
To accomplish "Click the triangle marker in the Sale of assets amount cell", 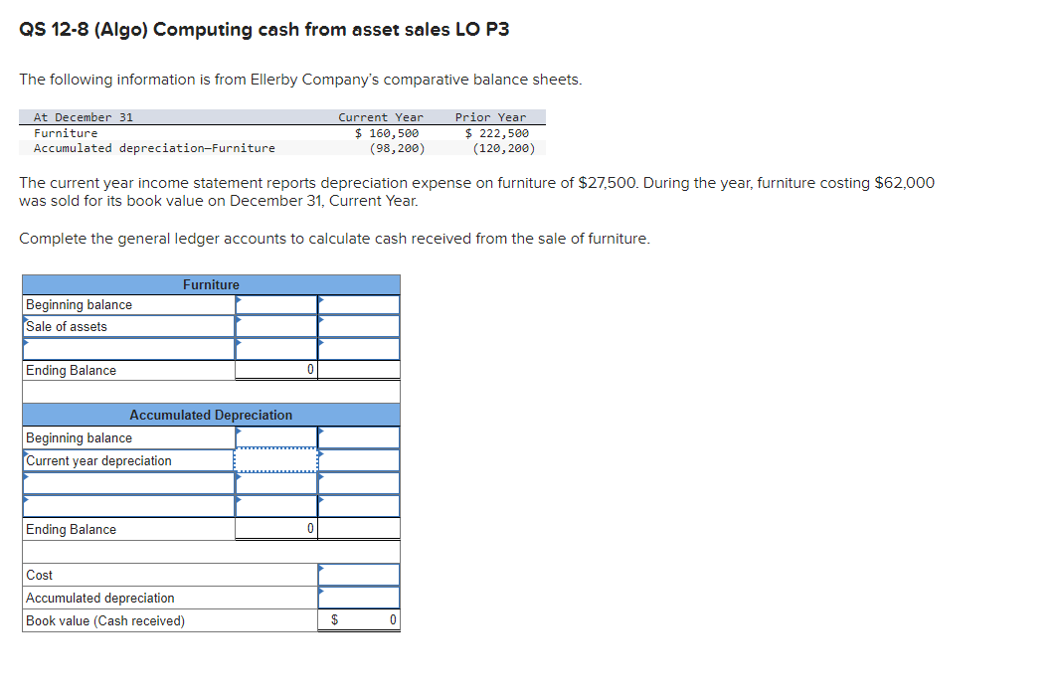I will [239, 320].
